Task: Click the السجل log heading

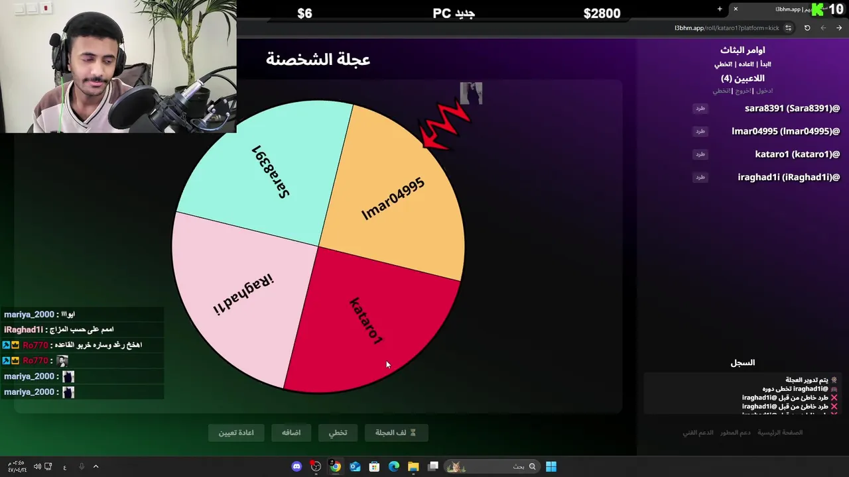Action: coord(743,363)
